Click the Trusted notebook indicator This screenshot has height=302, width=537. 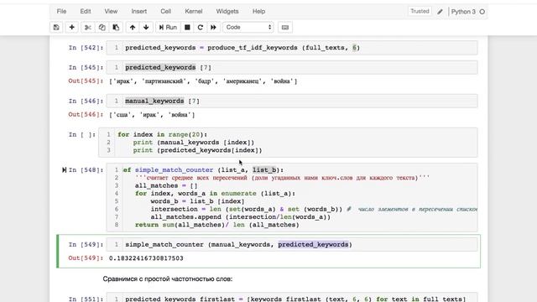tap(420, 11)
